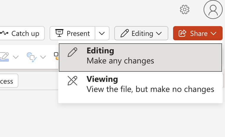Expand the shape outline dropdown arrow
The width and height of the screenshot is (225, 137).
16,57
